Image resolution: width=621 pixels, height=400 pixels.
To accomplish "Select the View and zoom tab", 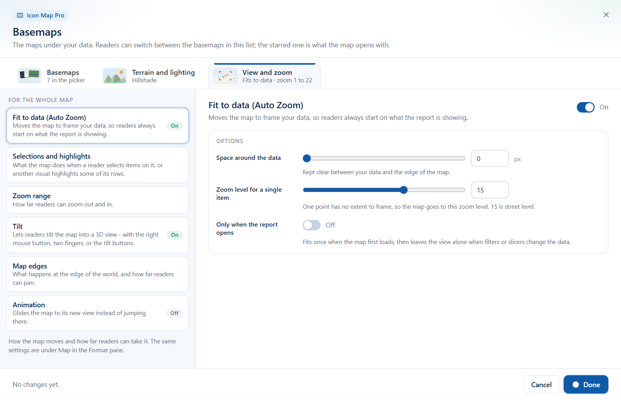I will click(x=265, y=76).
